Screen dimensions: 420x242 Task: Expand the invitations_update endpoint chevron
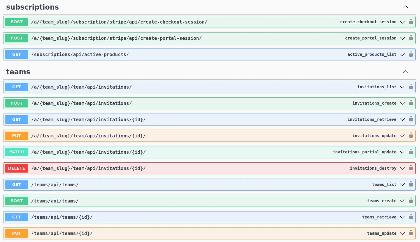click(x=402, y=135)
